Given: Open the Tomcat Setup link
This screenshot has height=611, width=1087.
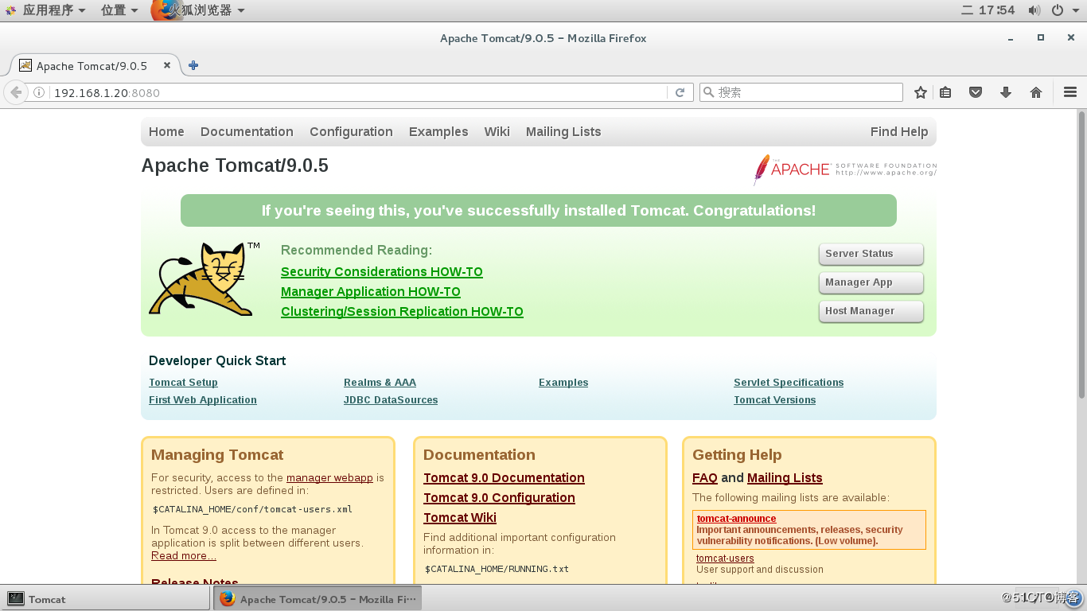Looking at the screenshot, I should [x=183, y=383].
